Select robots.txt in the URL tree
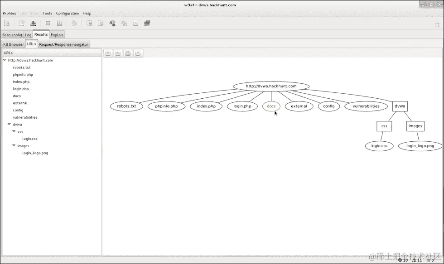The image size is (444, 264). [x=22, y=67]
